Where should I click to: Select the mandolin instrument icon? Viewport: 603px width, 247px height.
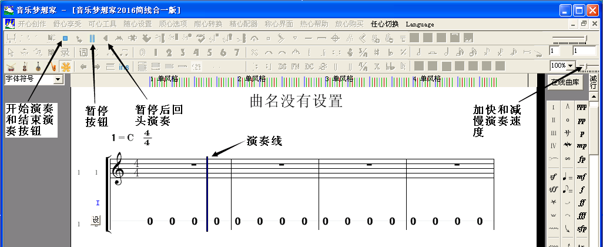pyautogui.click(x=38, y=66)
